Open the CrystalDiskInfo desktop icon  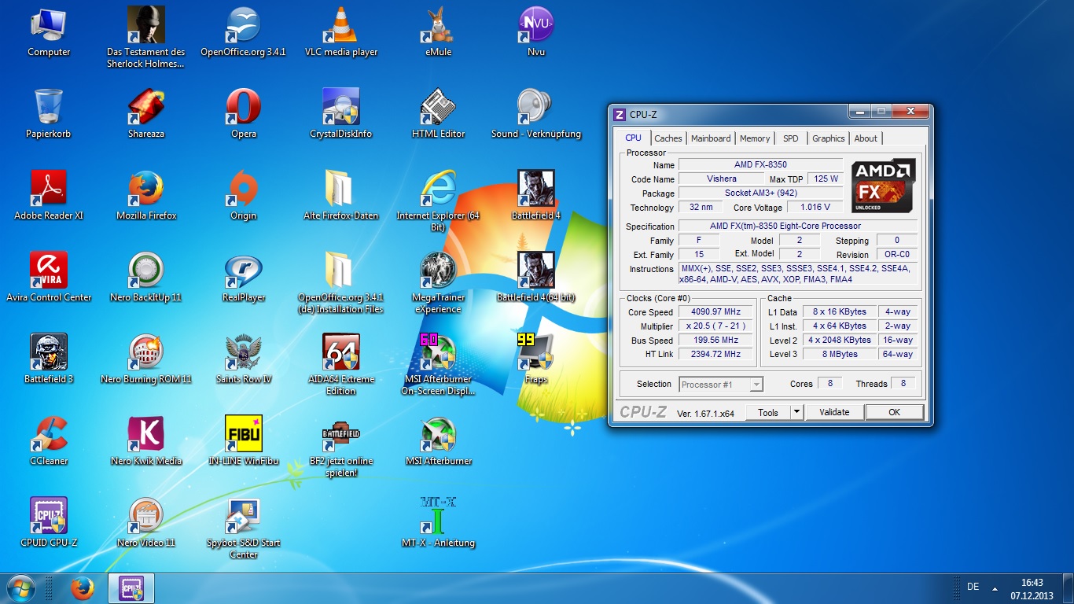(x=340, y=108)
